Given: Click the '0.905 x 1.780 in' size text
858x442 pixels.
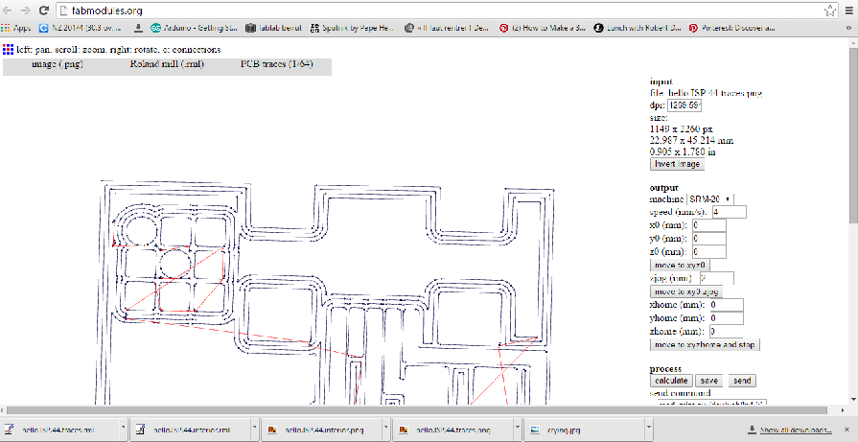Looking at the screenshot, I should tap(683, 151).
